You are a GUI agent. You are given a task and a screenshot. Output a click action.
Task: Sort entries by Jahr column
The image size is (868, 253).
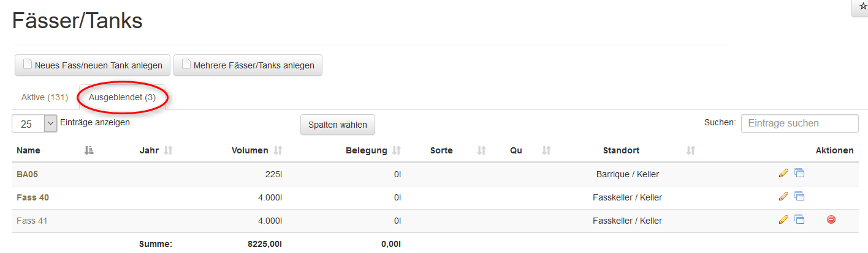[169, 150]
